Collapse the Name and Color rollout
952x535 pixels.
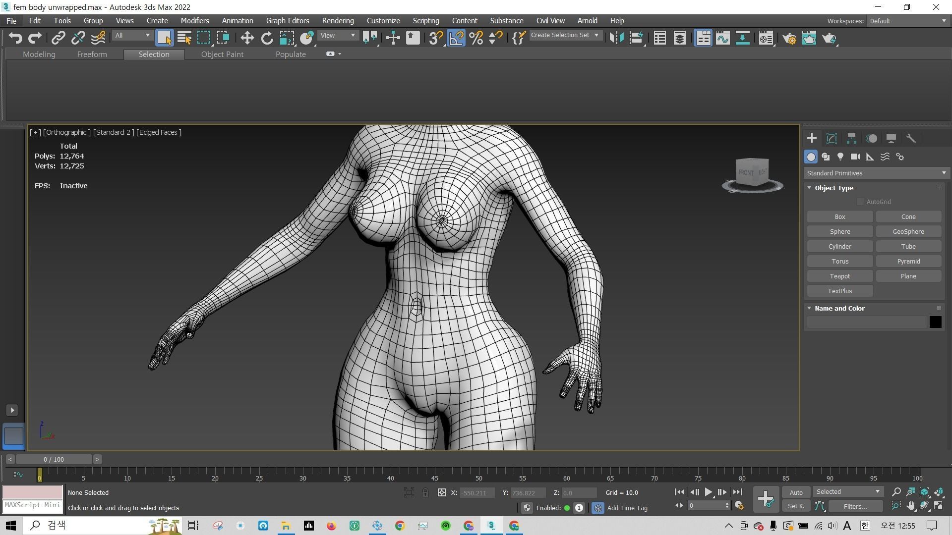point(810,309)
